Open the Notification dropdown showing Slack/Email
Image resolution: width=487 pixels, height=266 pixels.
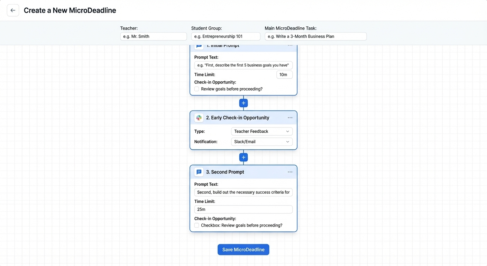click(x=261, y=142)
